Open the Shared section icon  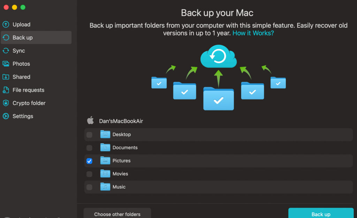tap(6, 77)
